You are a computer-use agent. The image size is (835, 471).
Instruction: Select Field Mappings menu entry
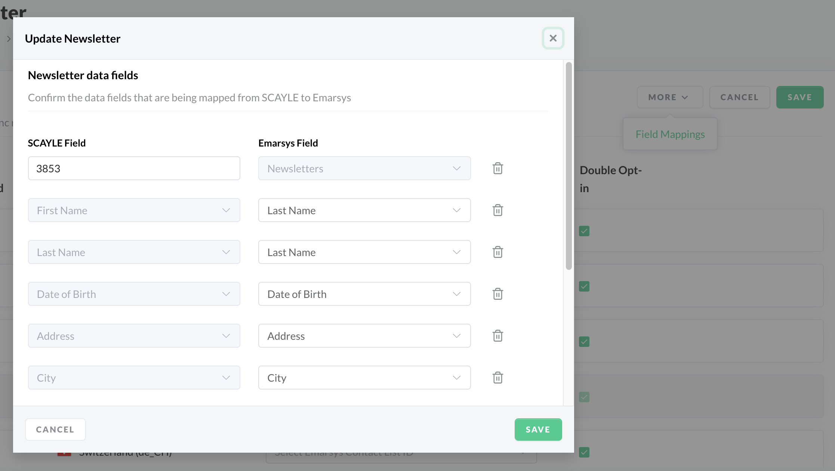click(x=670, y=134)
